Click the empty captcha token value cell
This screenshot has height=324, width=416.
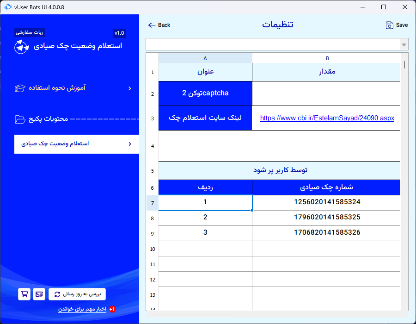click(x=326, y=93)
